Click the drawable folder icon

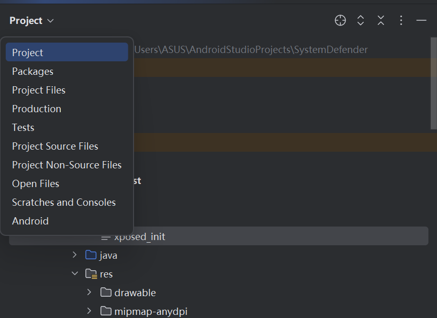coord(106,293)
